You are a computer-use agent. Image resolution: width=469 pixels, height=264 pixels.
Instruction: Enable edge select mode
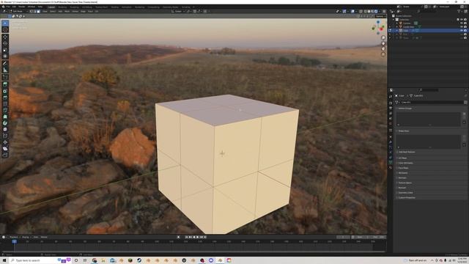35,12
